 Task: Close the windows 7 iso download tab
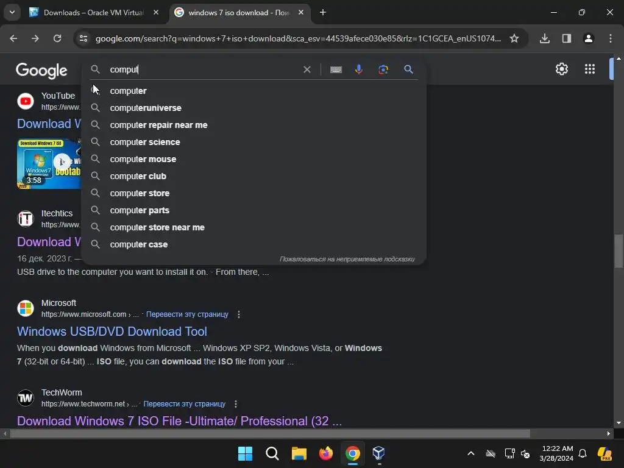[x=301, y=12]
